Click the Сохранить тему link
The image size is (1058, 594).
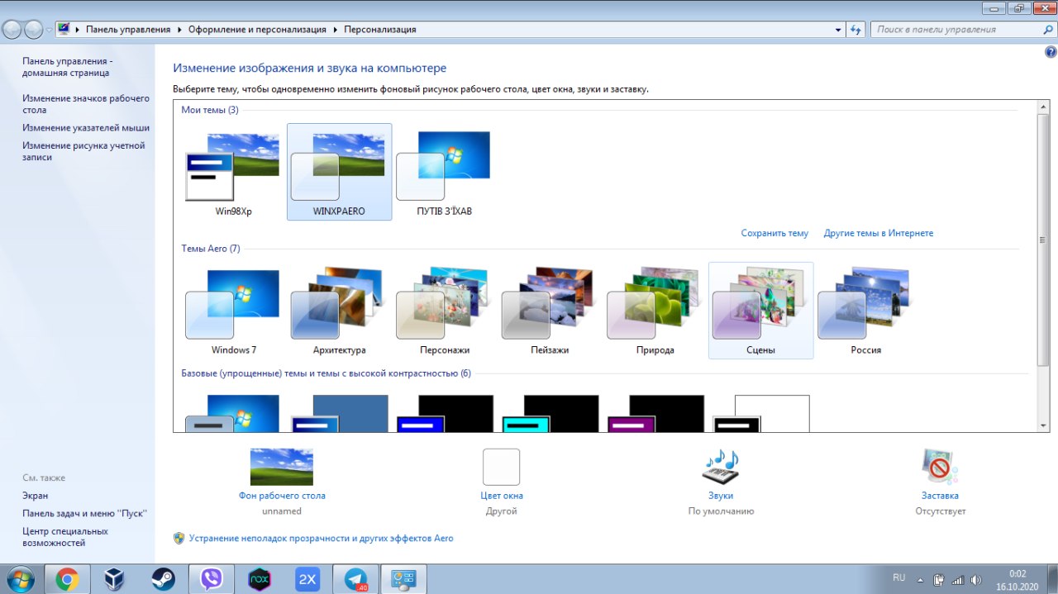click(x=774, y=234)
